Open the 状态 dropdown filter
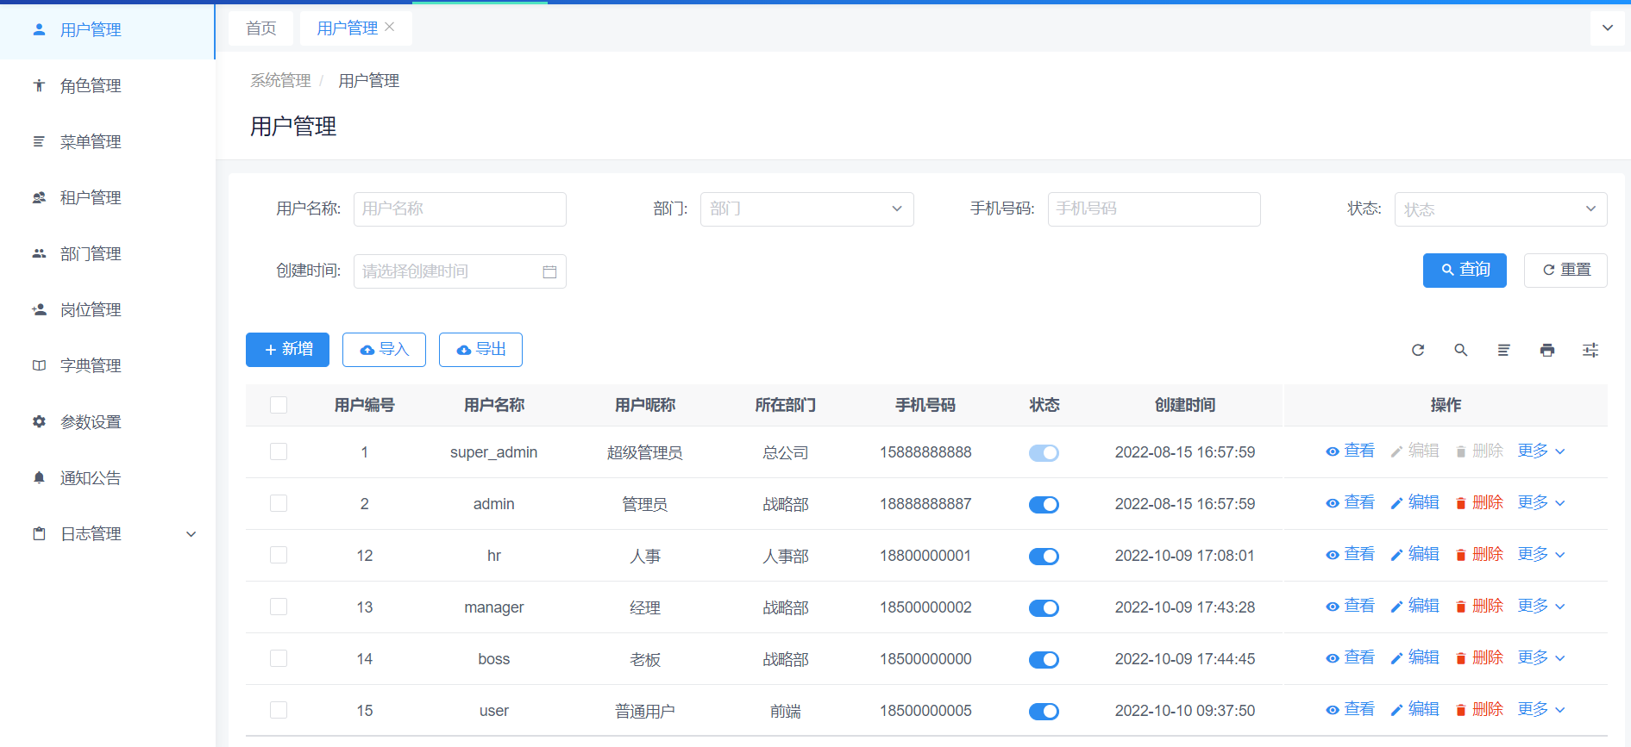This screenshot has width=1631, height=747. click(x=1501, y=209)
